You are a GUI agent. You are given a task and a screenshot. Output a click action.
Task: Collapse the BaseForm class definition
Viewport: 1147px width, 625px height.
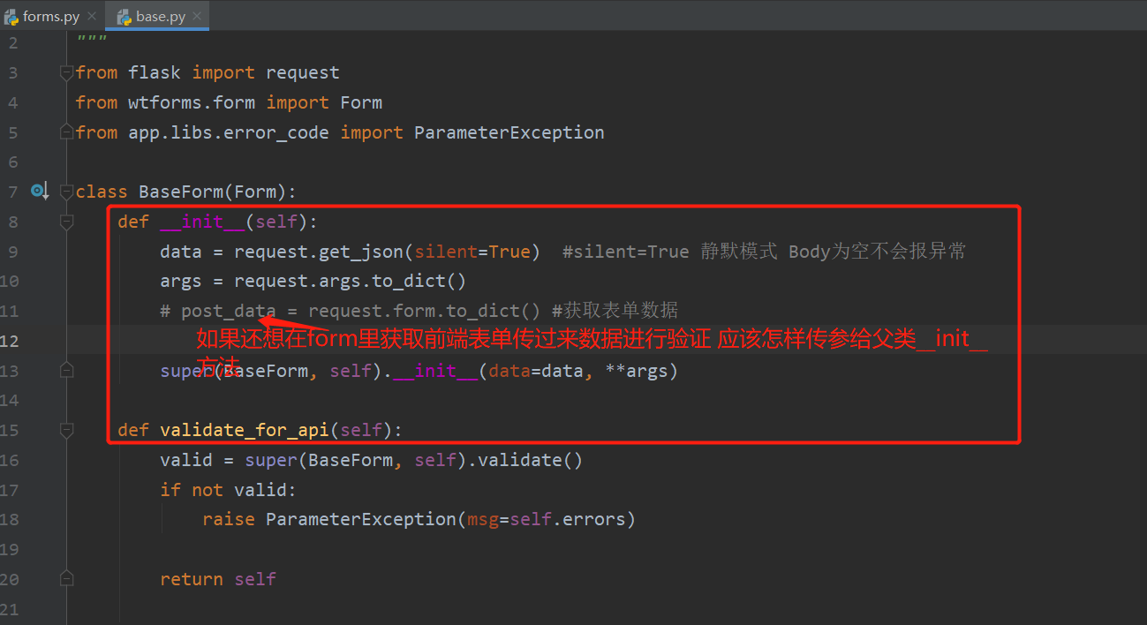(x=66, y=191)
